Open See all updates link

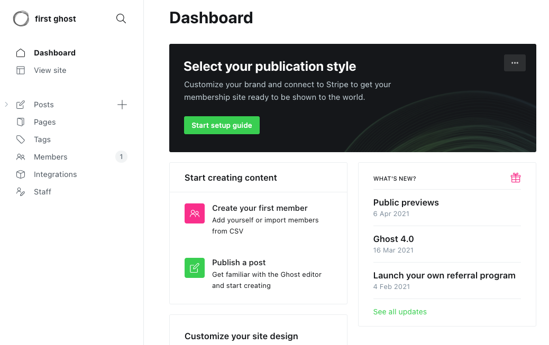pos(400,312)
